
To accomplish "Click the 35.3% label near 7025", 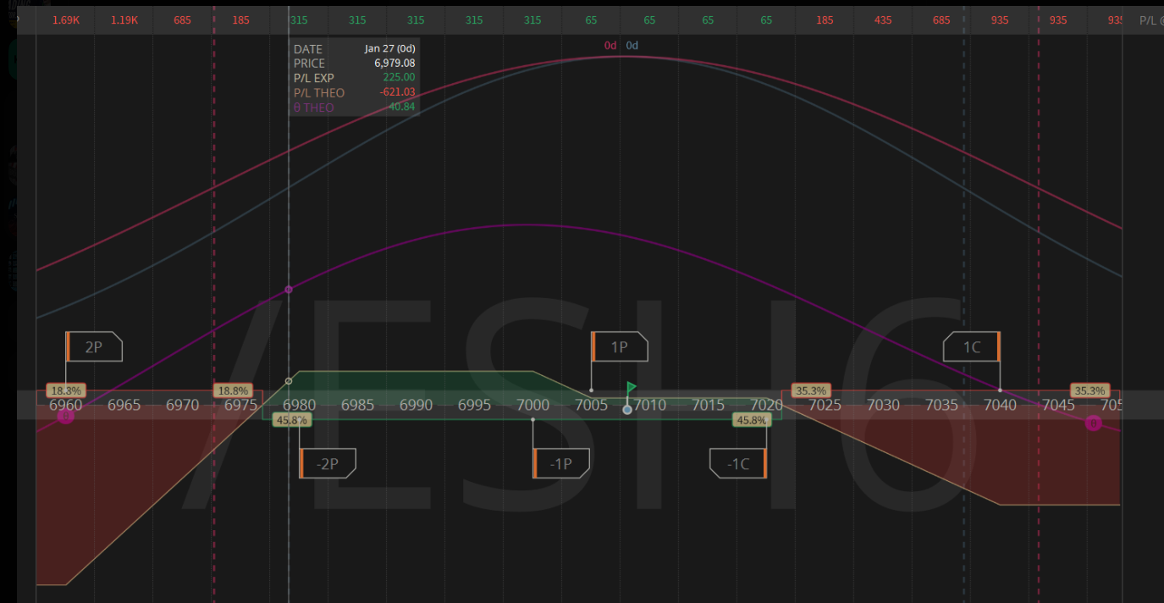I will pyautogui.click(x=810, y=390).
